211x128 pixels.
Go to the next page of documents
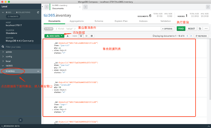pyautogui.click(x=191, y=36)
